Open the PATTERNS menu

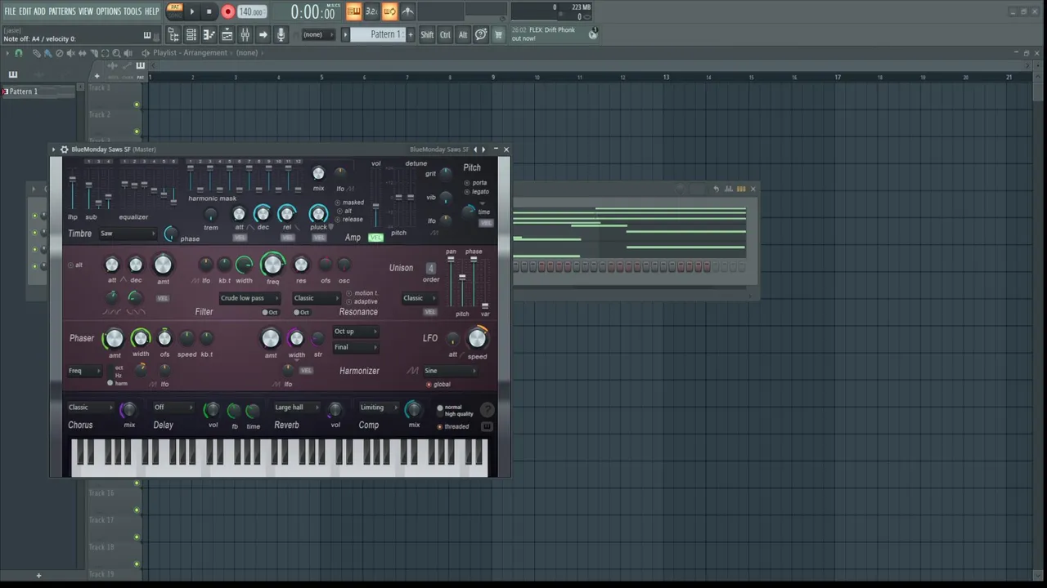click(62, 11)
